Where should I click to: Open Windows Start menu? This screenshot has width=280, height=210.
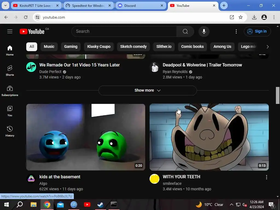pos(7,205)
